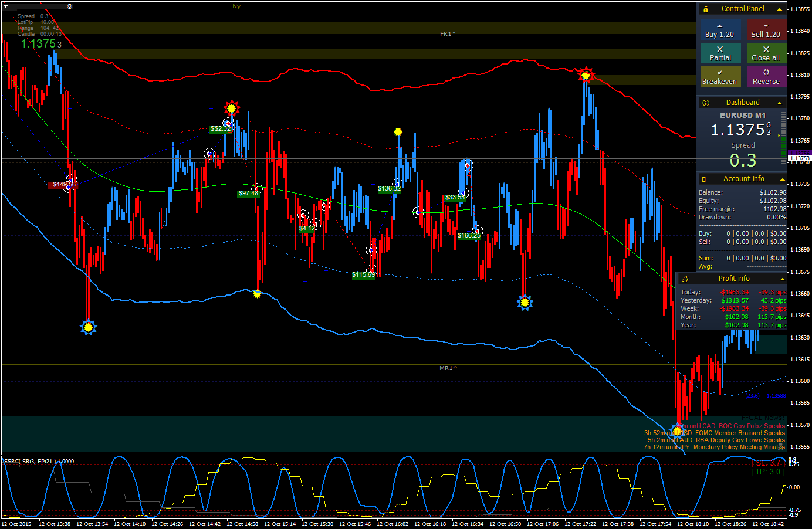
Task: Reverse the open position
Action: click(766, 77)
